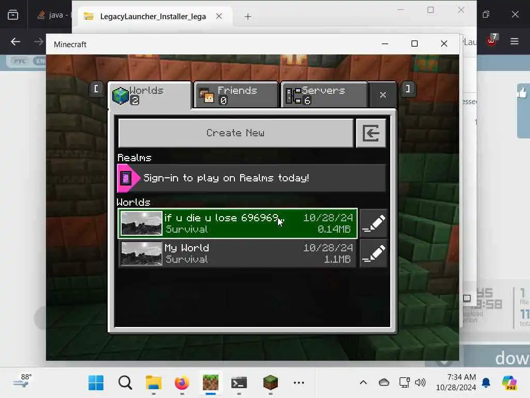Open the Windows Start menu
Image resolution: width=530 pixels, height=398 pixels.
click(96, 383)
